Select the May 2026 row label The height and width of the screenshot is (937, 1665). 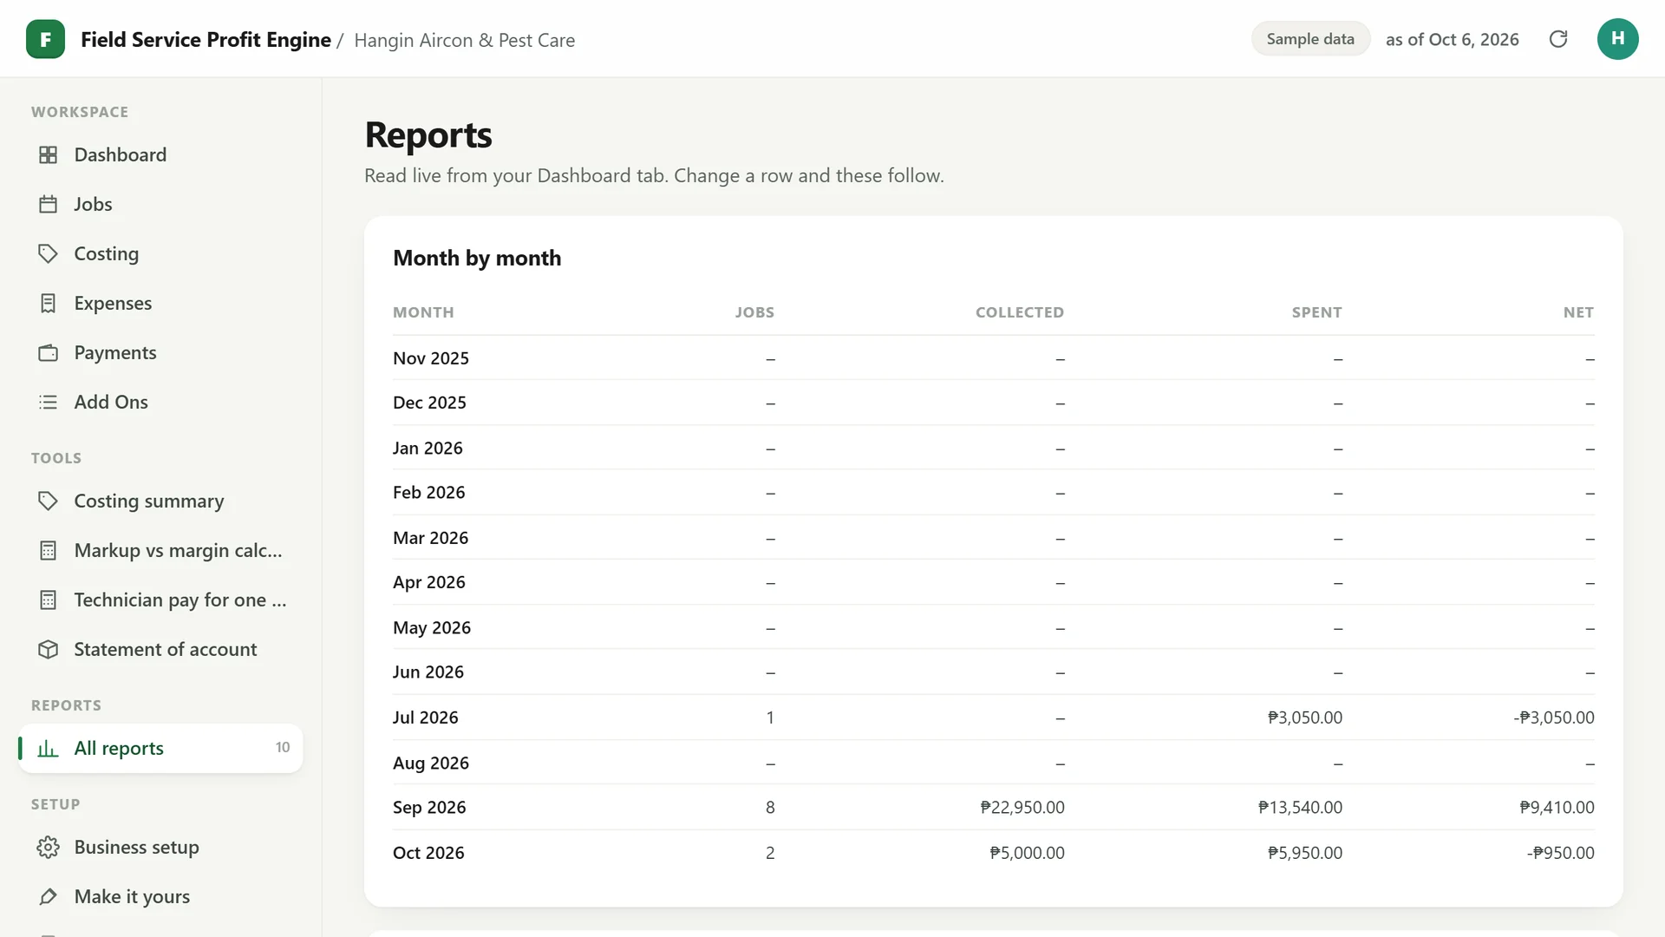(x=432, y=627)
